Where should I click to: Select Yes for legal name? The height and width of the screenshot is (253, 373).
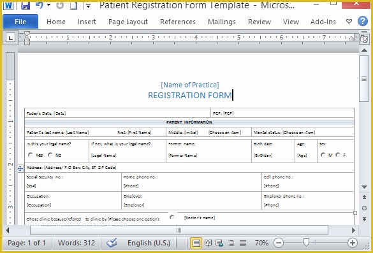click(x=31, y=155)
